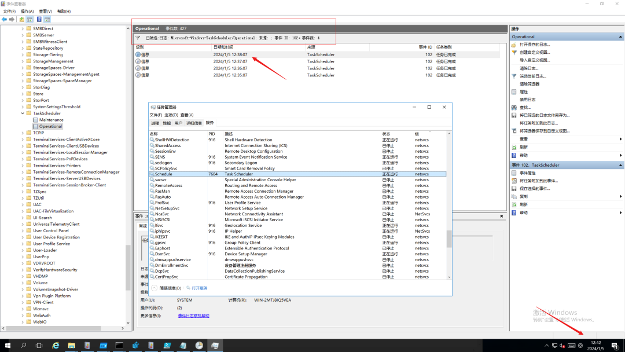Click 事件属性 in the event actions
The height and width of the screenshot is (352, 625).
[528, 173]
